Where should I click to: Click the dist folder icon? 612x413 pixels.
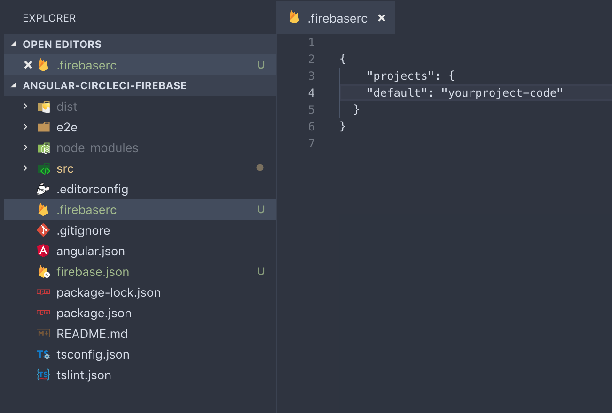coord(44,107)
